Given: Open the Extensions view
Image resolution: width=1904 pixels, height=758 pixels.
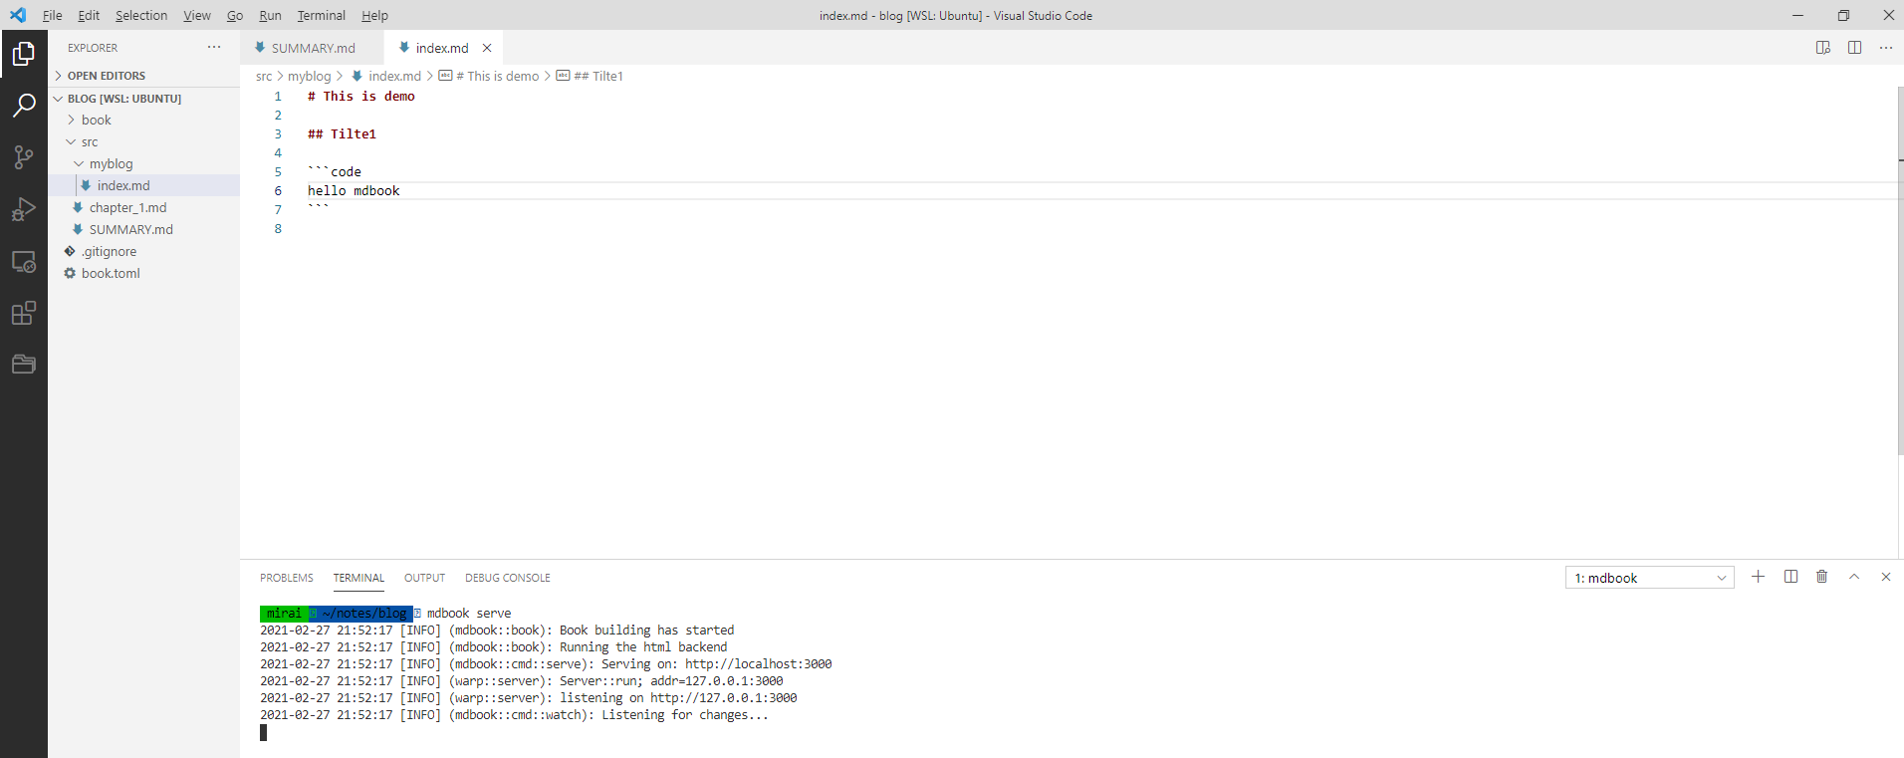Looking at the screenshot, I should tap(24, 313).
